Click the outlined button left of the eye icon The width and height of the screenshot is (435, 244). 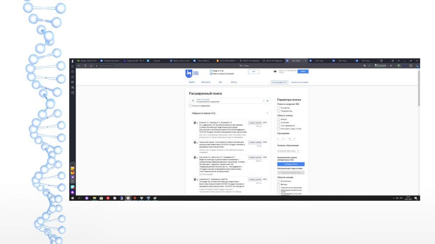point(254,71)
